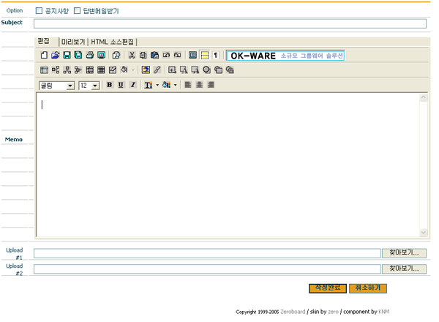Click the 찾아보기 button for Upload #1
Screen dimensions: 439x322
[404, 252]
